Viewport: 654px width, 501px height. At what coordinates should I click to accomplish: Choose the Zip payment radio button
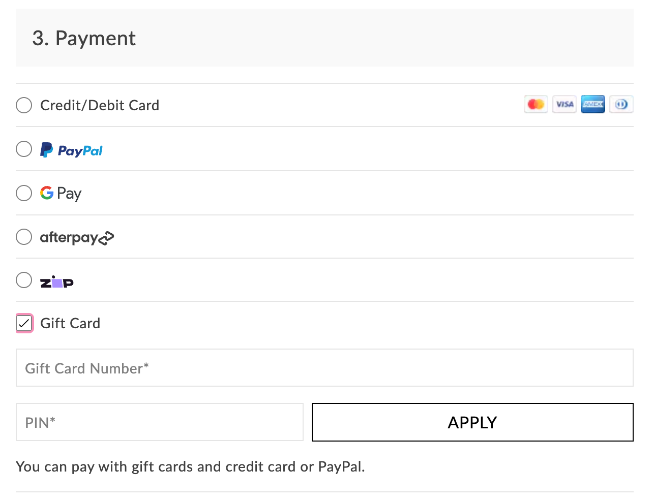point(24,280)
